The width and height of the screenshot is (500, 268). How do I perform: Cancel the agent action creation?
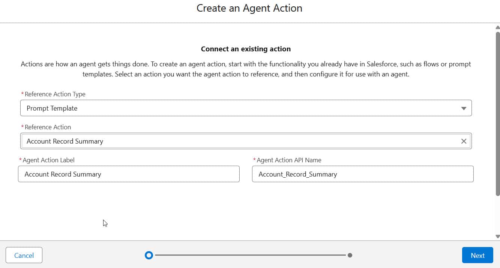tap(24, 255)
